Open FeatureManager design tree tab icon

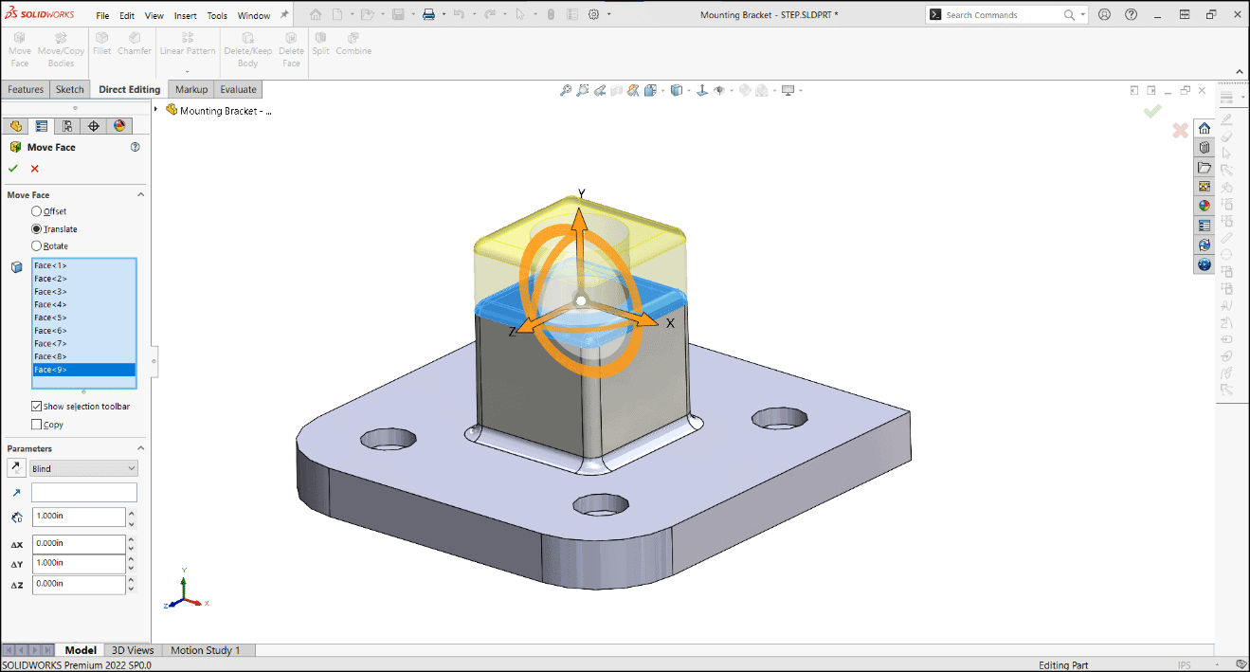coord(15,126)
